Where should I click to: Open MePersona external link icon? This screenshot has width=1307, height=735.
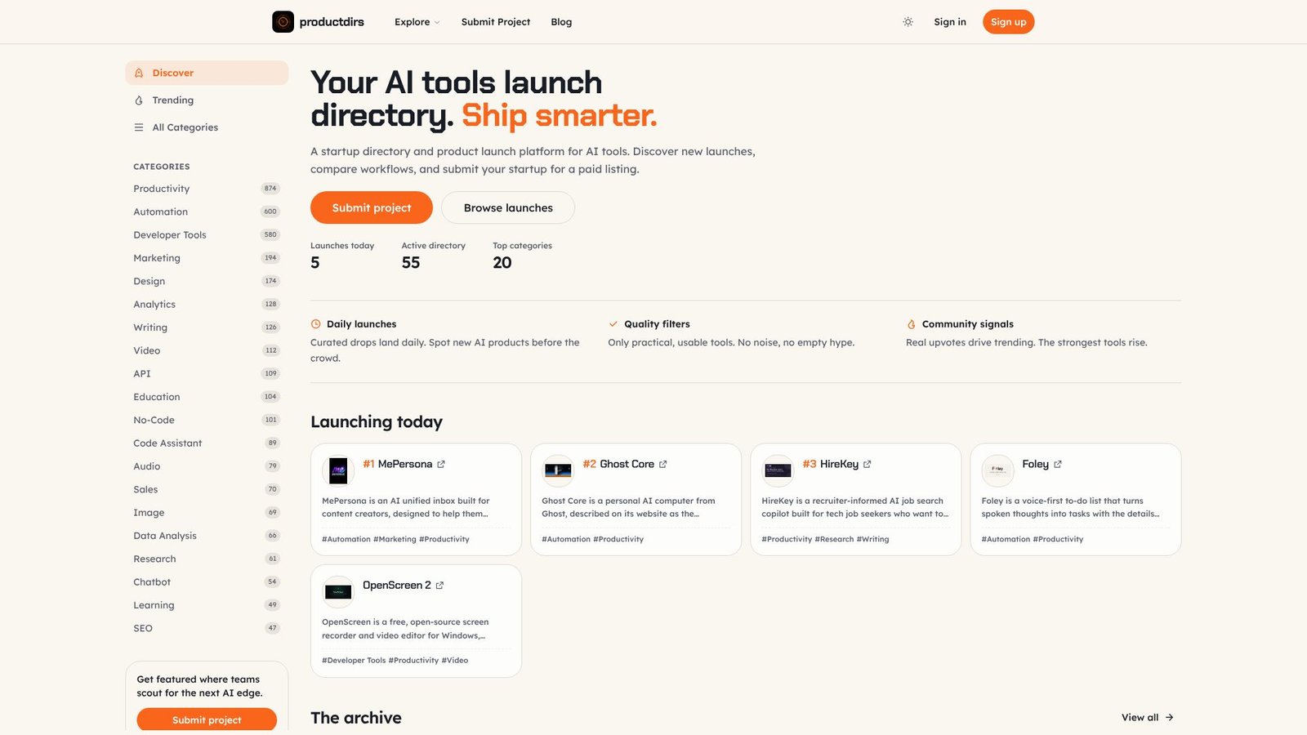pos(441,464)
